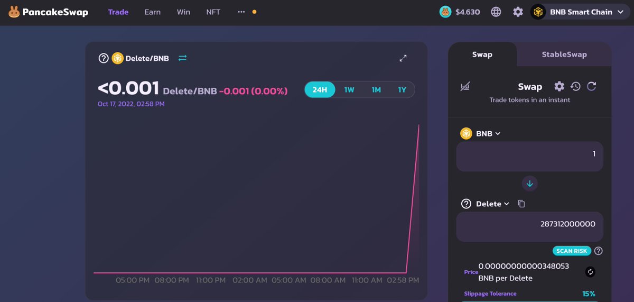Click the CAKE token icon in header
The image size is (634, 302).
point(445,12)
